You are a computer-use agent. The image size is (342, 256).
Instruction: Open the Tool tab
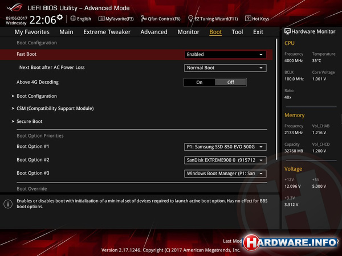(x=237, y=32)
